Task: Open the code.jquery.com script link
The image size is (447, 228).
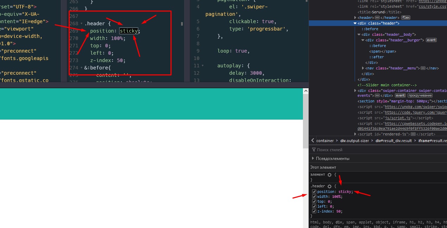Action: 415,112
